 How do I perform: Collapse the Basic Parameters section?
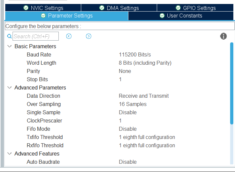coord(9,47)
